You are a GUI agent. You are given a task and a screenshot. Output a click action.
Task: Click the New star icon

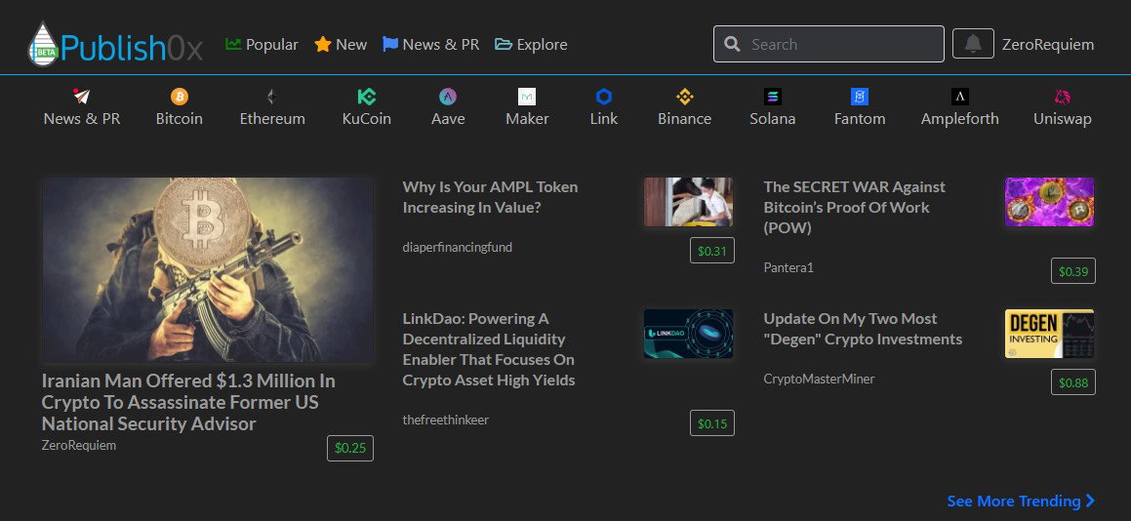(322, 45)
